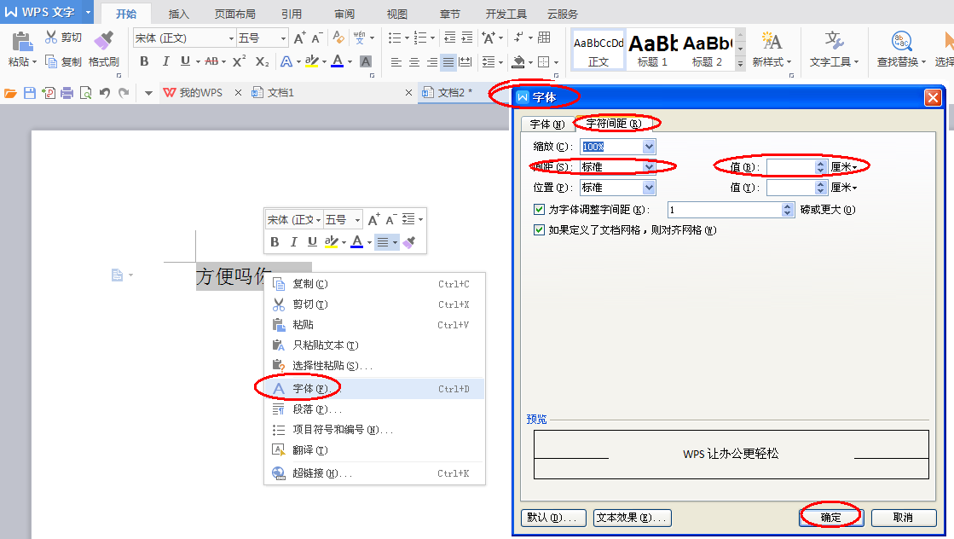
Task: Apply Superscript from the ribbon
Action: click(239, 61)
